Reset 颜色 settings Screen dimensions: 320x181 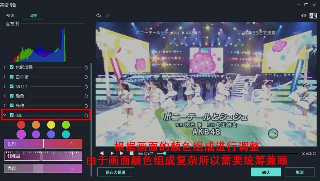click(x=86, y=96)
